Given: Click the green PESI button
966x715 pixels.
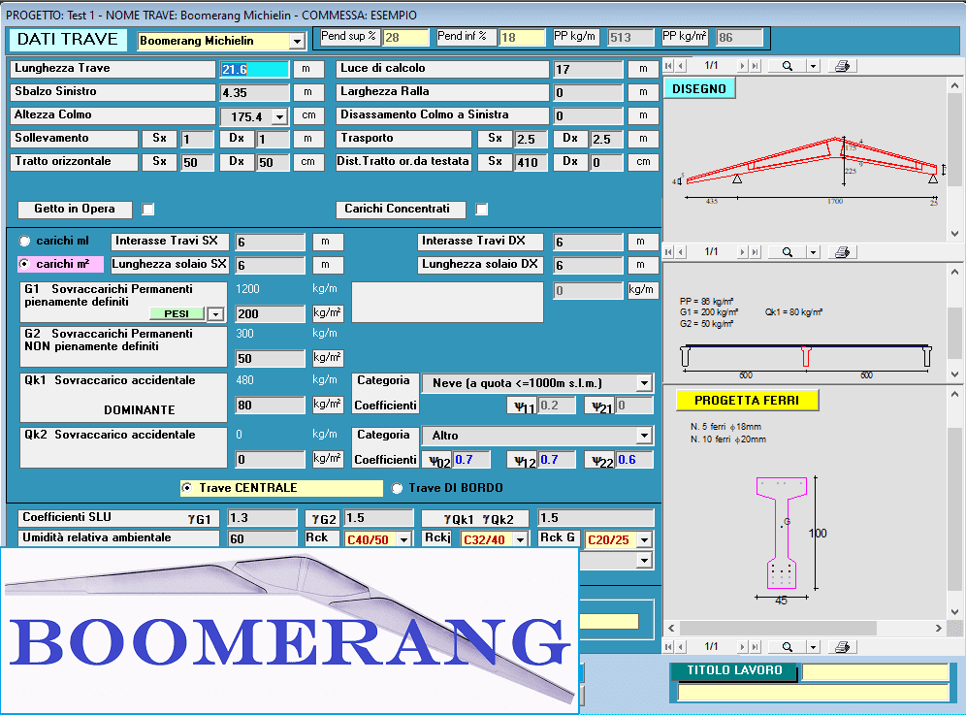Looking at the screenshot, I should (x=177, y=313).
